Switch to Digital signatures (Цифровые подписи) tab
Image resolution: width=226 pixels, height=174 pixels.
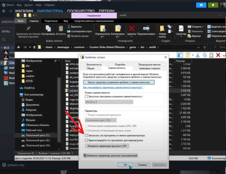(150, 68)
